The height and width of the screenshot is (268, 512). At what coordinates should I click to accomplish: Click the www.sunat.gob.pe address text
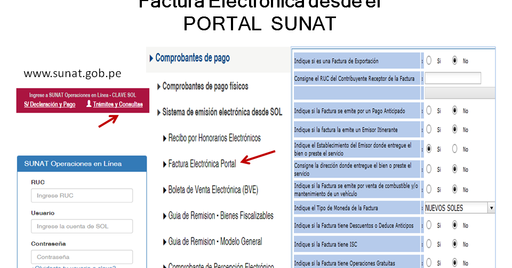click(73, 73)
